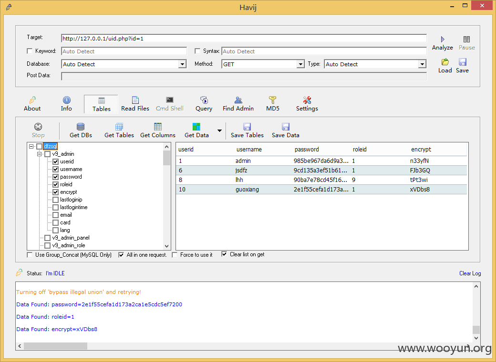Collapse the dfzsql database node

tap(31, 146)
